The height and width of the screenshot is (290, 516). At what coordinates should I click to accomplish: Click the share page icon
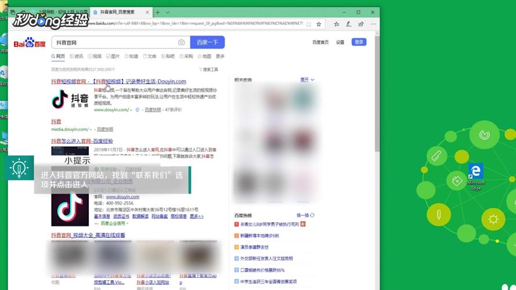click(x=361, y=24)
